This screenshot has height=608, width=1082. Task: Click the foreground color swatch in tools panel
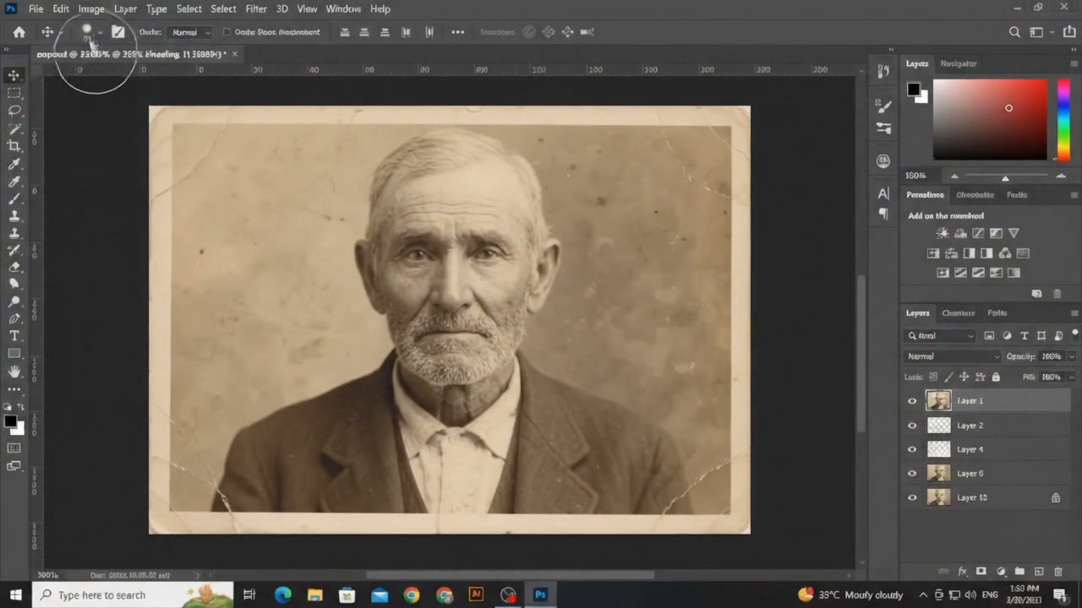coord(9,421)
